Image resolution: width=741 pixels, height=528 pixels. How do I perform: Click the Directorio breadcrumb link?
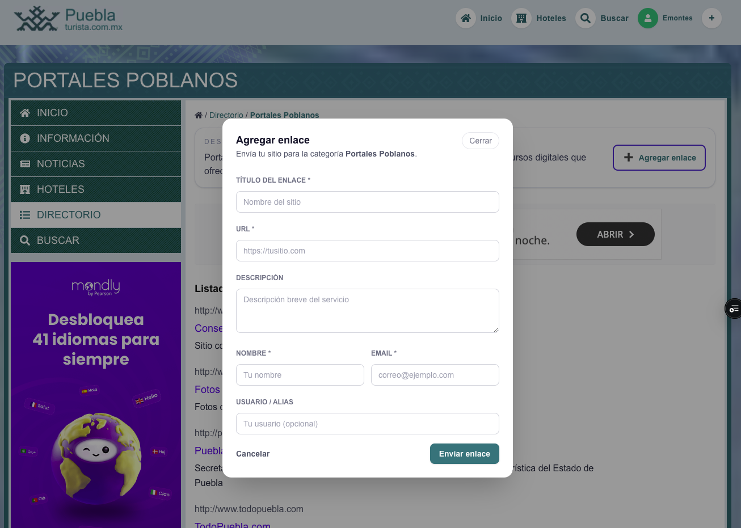coord(226,115)
